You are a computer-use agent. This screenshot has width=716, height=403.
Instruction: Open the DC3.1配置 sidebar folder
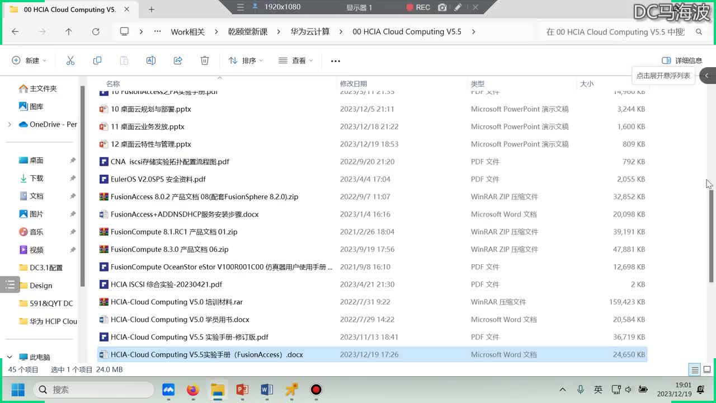(x=41, y=268)
